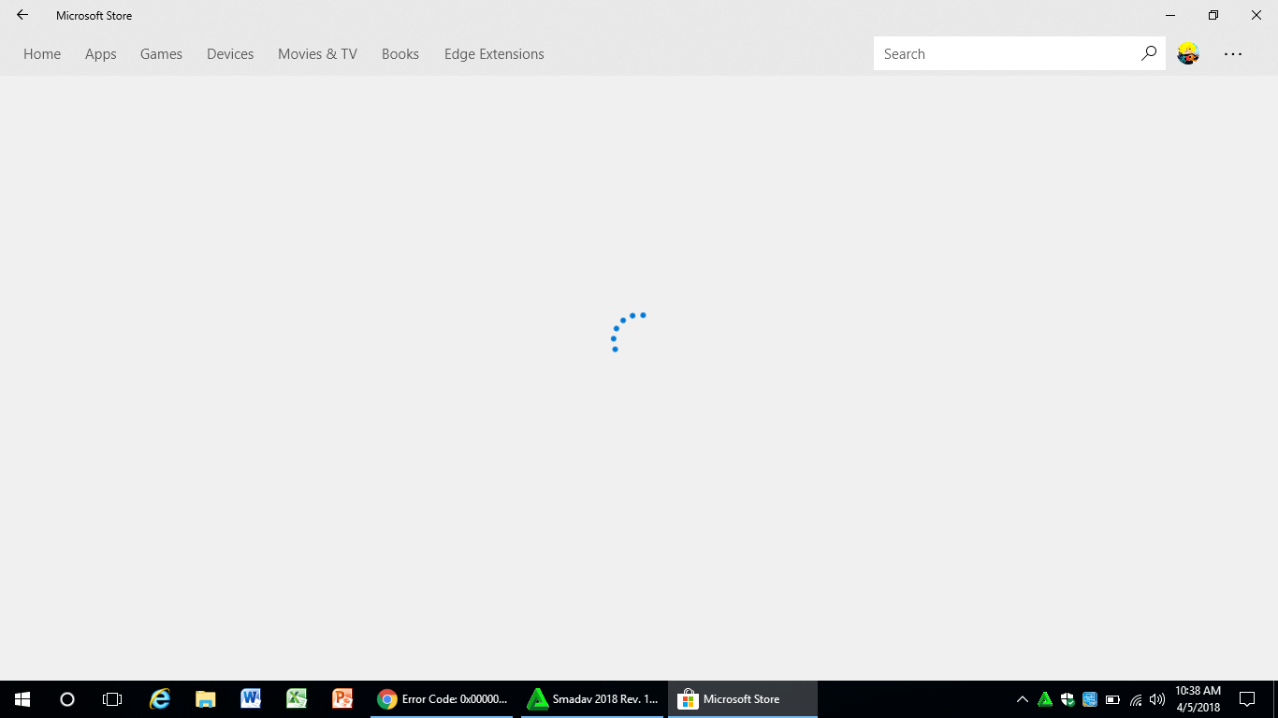Viewport: 1278px width, 718px height.
Task: Open volume speaker tray icon
Action: tap(1157, 699)
